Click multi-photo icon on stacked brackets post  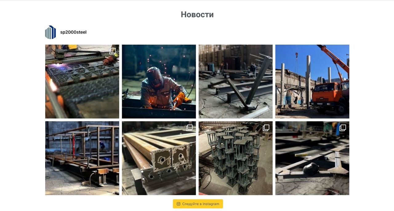pyautogui.click(x=266, y=128)
